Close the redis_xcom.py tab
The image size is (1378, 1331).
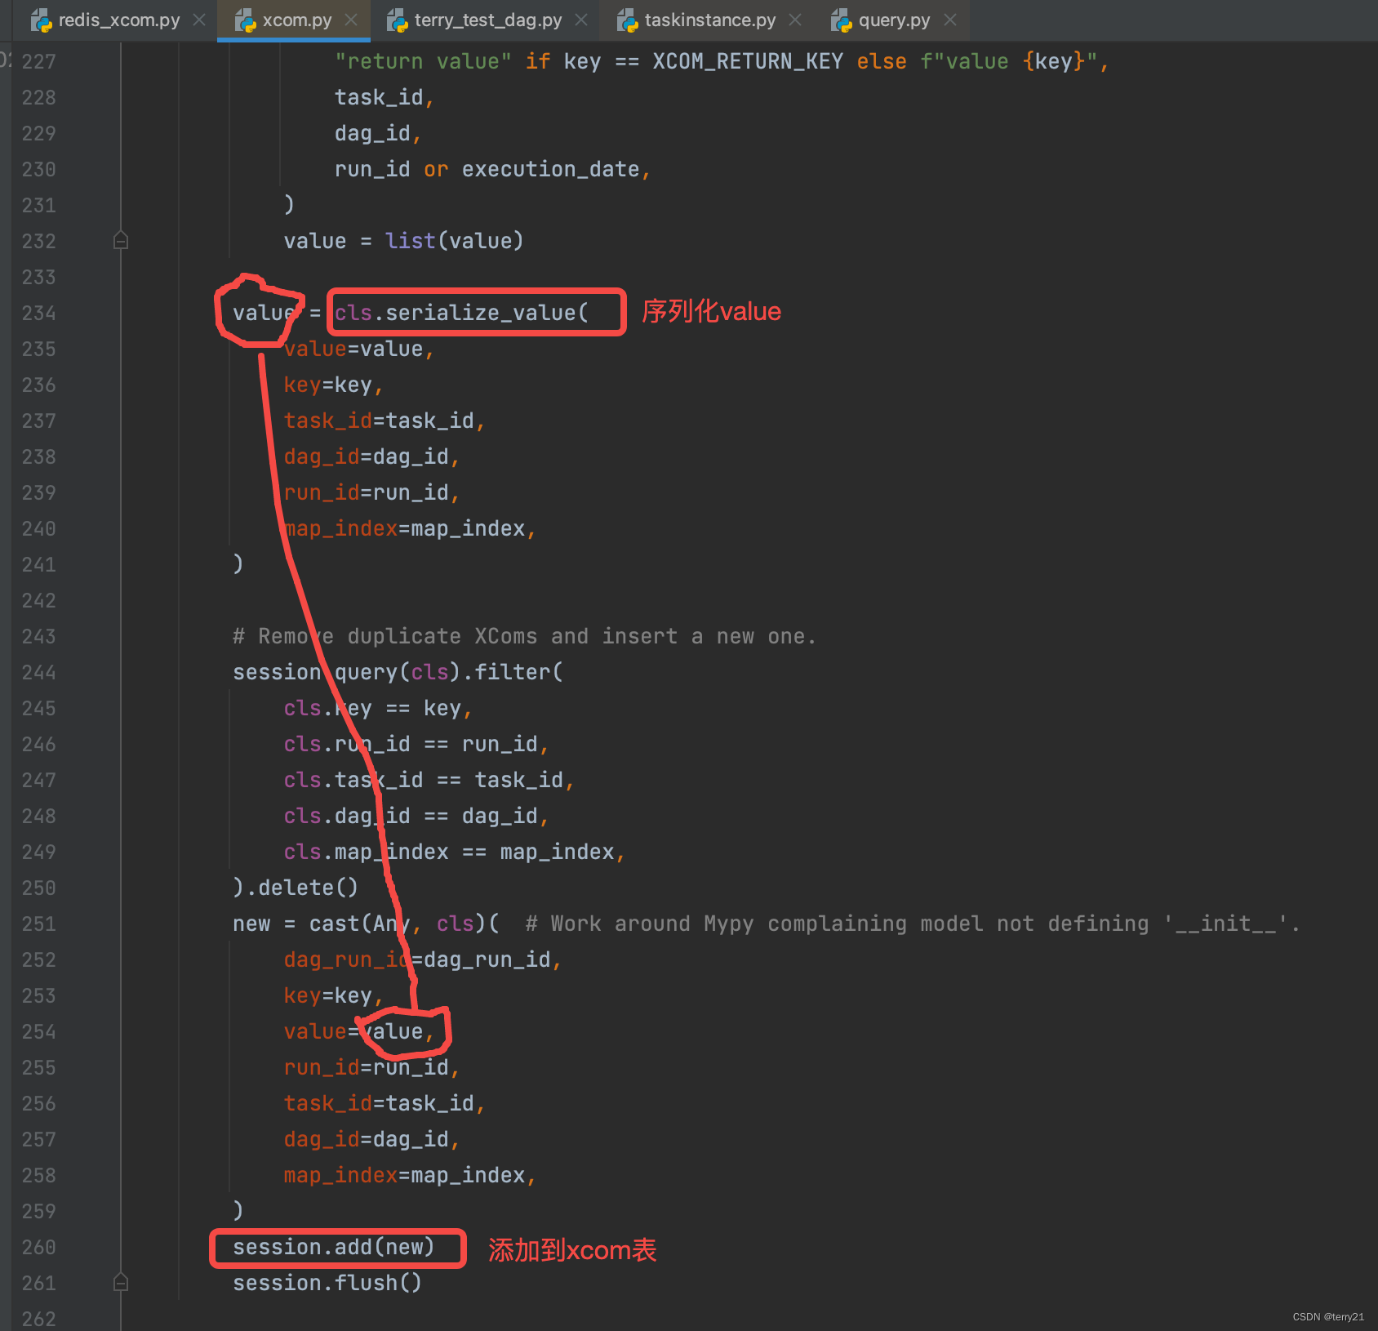click(198, 20)
